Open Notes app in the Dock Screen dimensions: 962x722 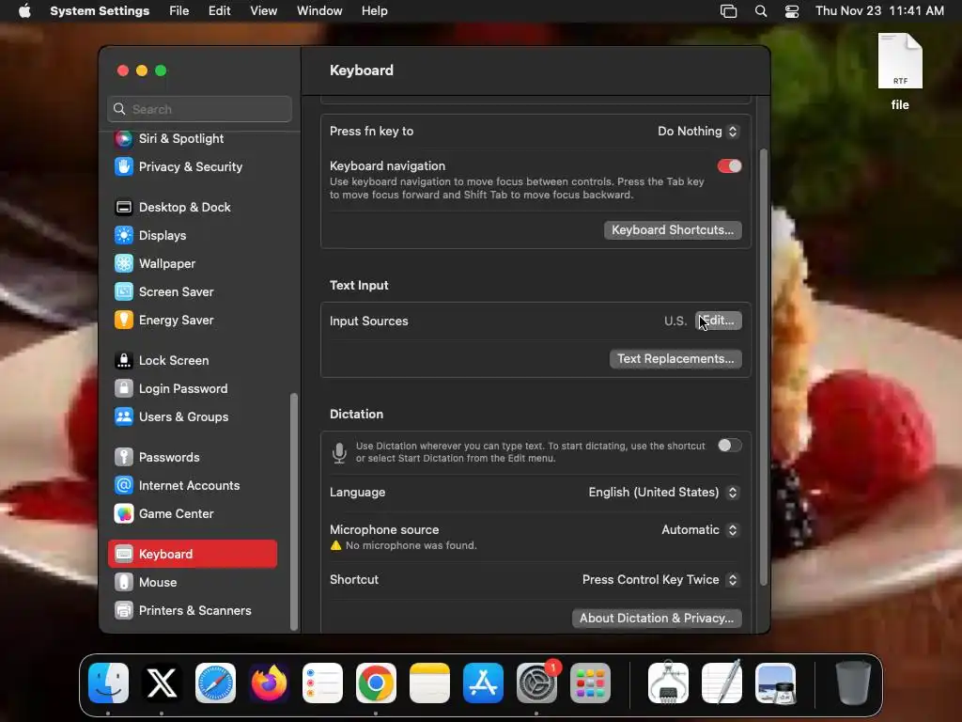(x=429, y=683)
